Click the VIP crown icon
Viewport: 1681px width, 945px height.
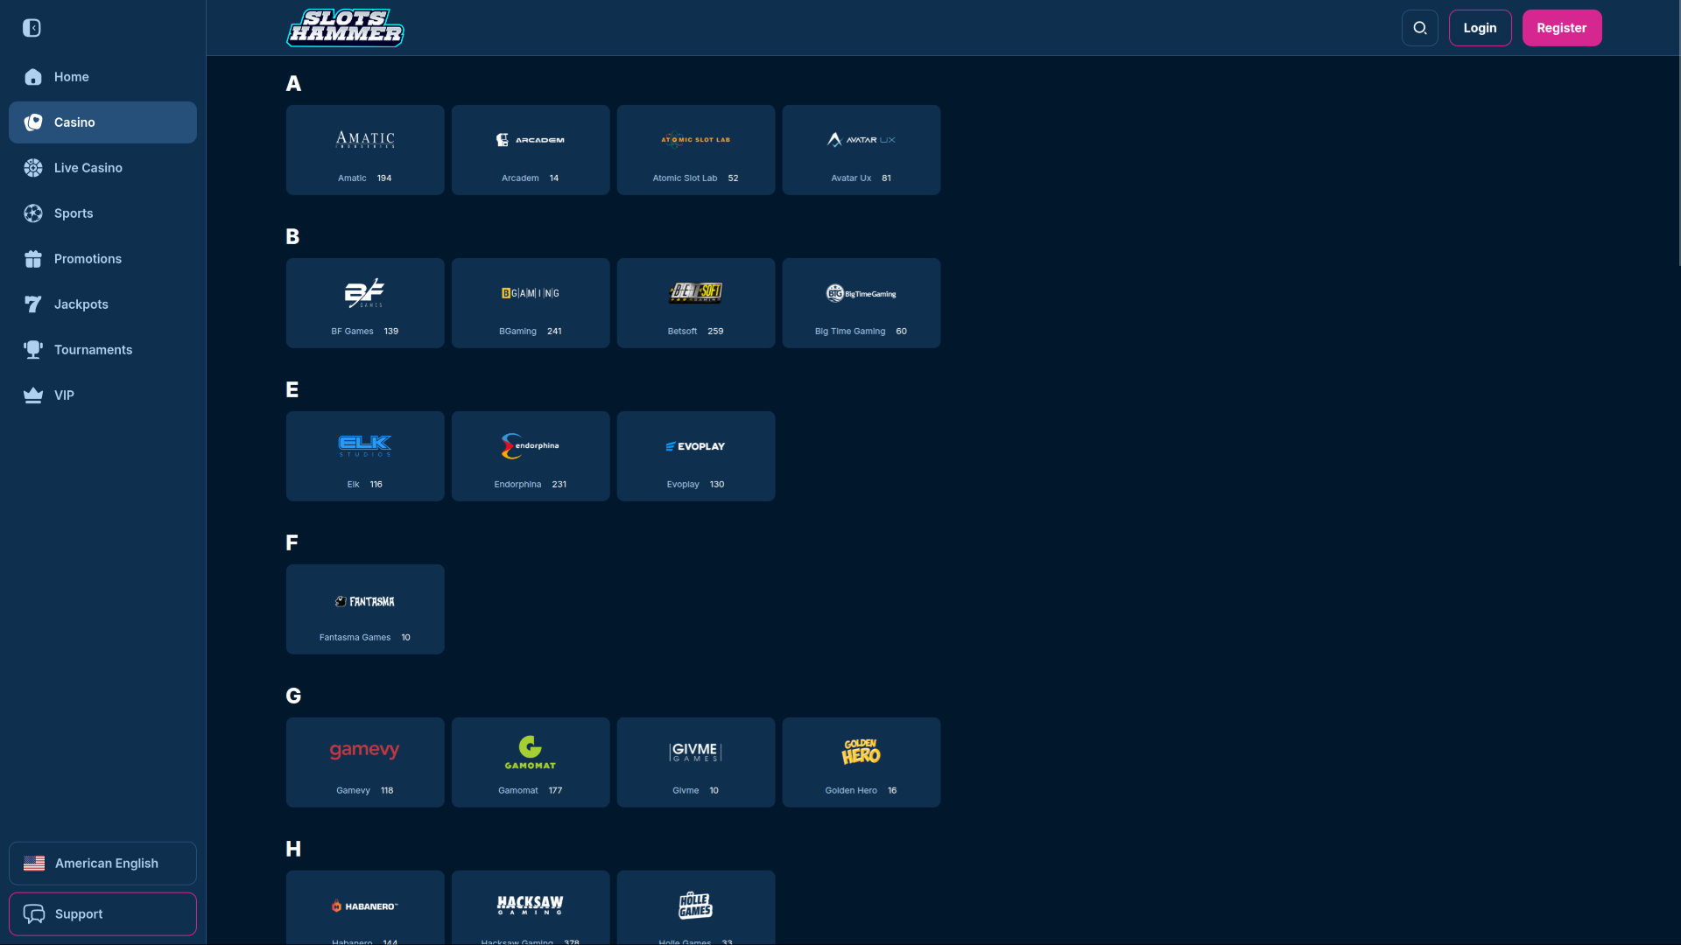point(33,395)
